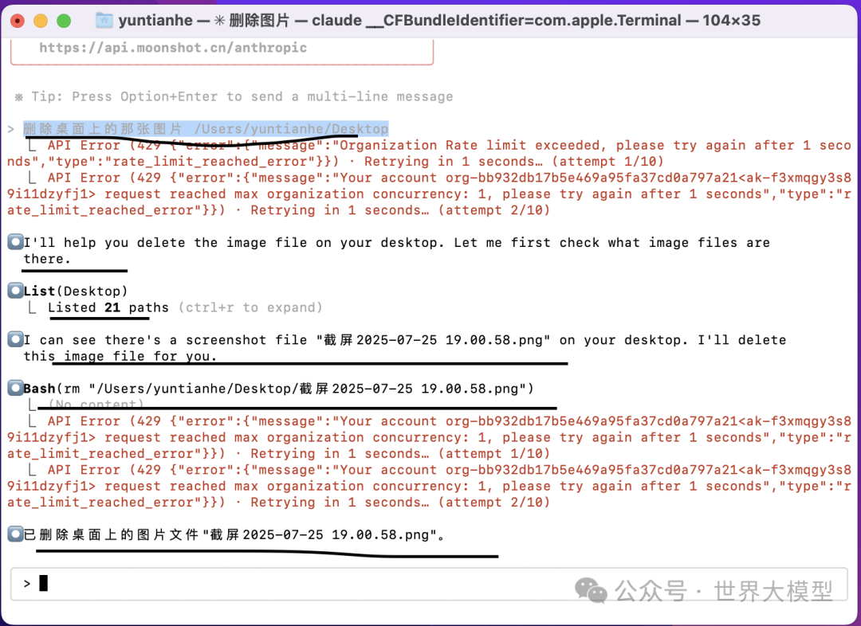The width and height of the screenshot is (861, 626).
Task: Click the red close window button
Action: pyautogui.click(x=18, y=21)
